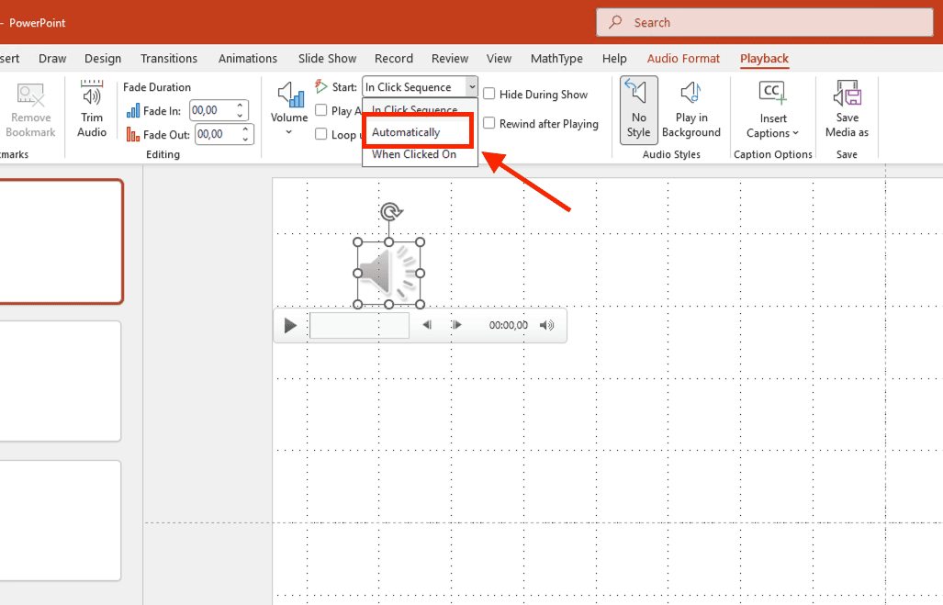Viewport: 943px width, 605px height.
Task: Skip forward in the audio player
Action: click(x=456, y=325)
